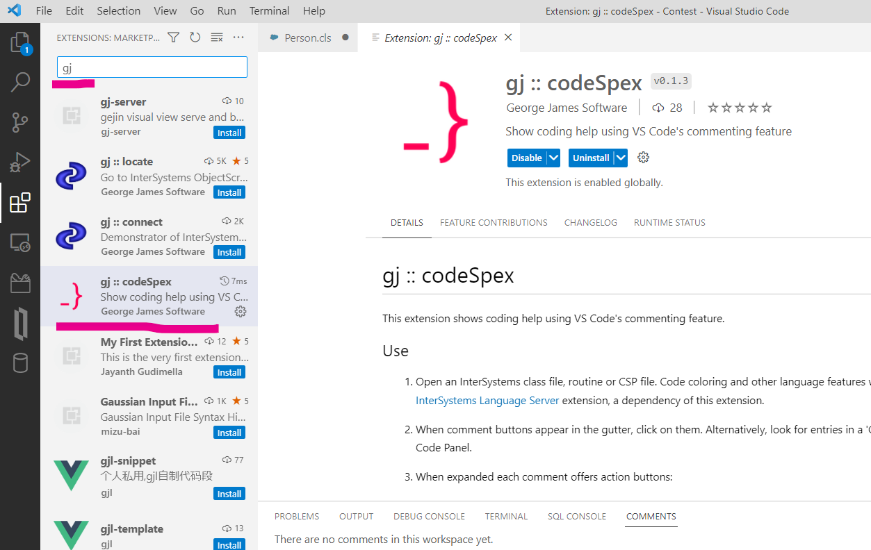Screen dimensions: 871x550
Task: Open the Search view icon
Action: [x=20, y=82]
